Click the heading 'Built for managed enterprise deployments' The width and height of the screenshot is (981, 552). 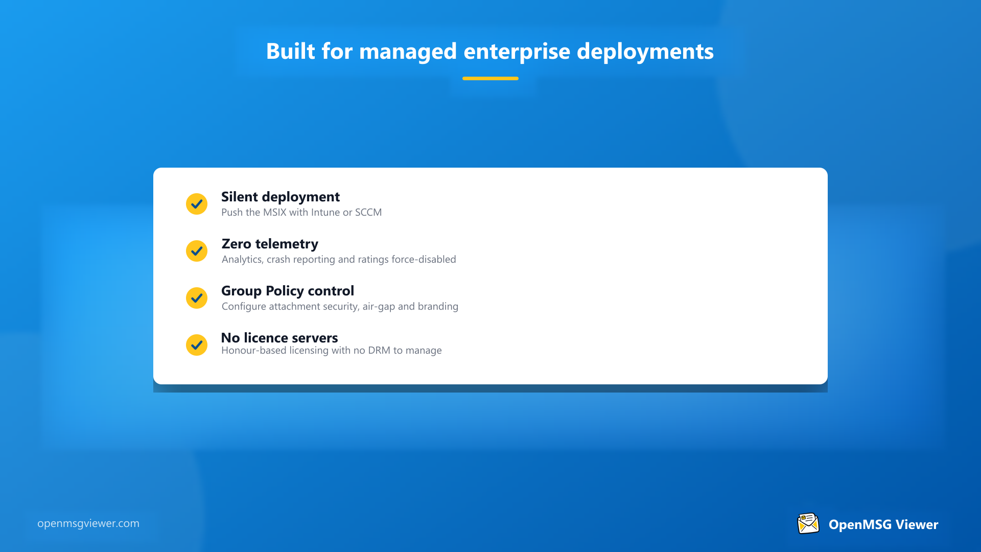point(490,51)
